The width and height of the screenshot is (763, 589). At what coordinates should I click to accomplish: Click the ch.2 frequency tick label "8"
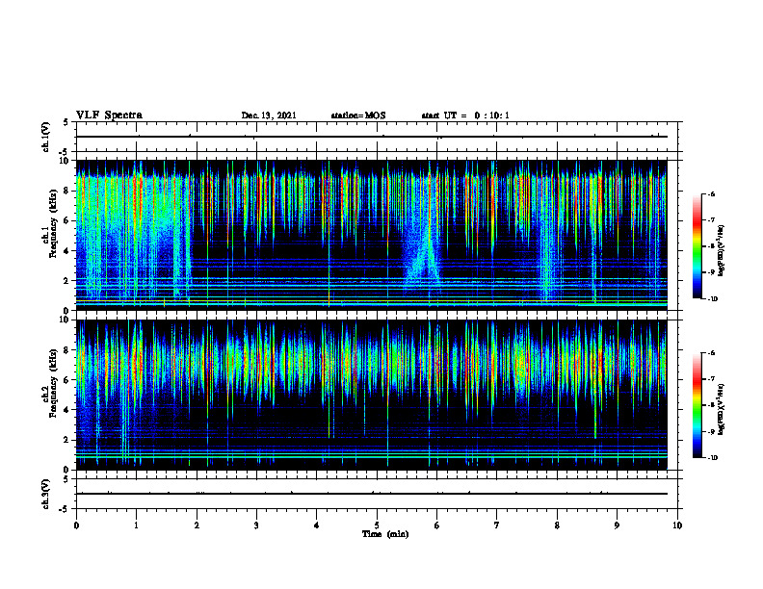click(68, 350)
